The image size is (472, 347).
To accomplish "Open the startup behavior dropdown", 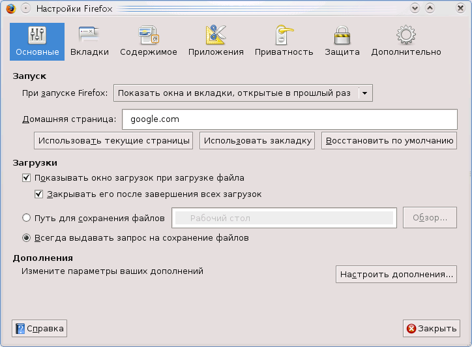I will coord(243,93).
